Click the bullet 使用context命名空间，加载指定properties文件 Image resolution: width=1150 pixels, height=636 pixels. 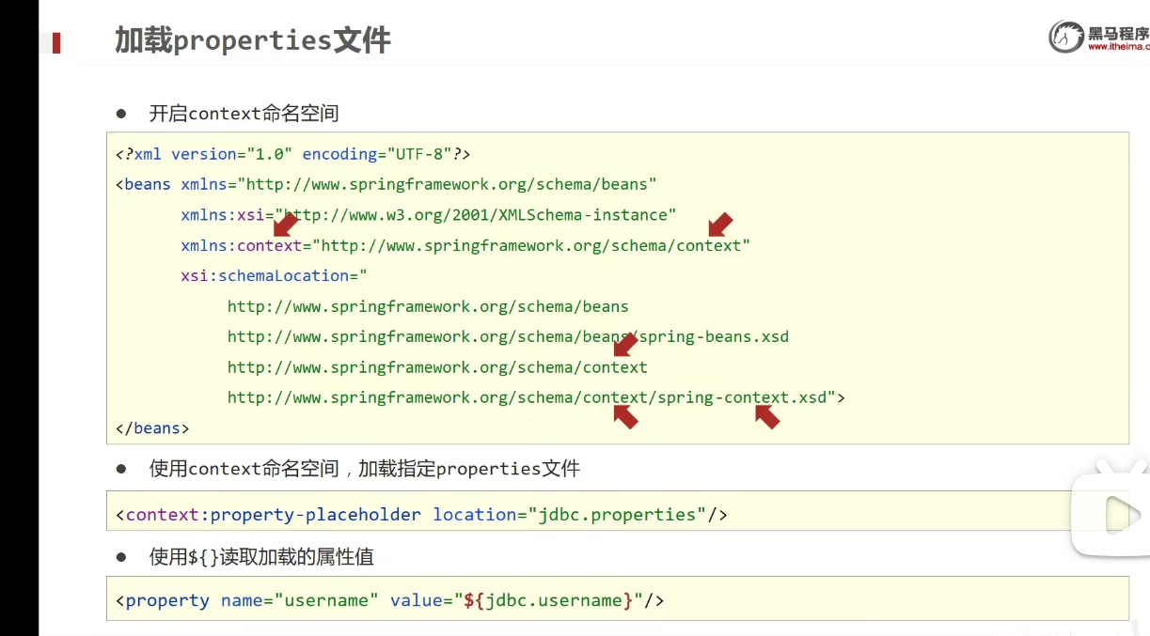pyautogui.click(x=365, y=468)
